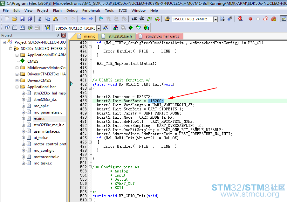Select mc_parameters.c in the project tree
Viewport: 287px width, 202px height.
click(x=48, y=112)
